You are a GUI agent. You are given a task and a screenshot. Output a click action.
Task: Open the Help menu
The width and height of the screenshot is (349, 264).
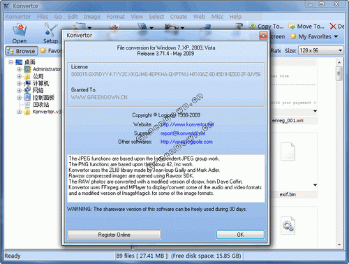(x=235, y=17)
